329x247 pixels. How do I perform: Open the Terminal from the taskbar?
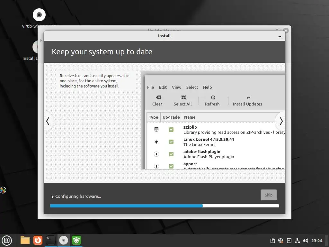(x=50, y=240)
